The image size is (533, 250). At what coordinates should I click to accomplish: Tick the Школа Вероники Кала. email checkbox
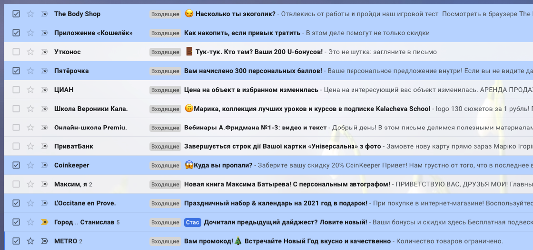pos(16,109)
